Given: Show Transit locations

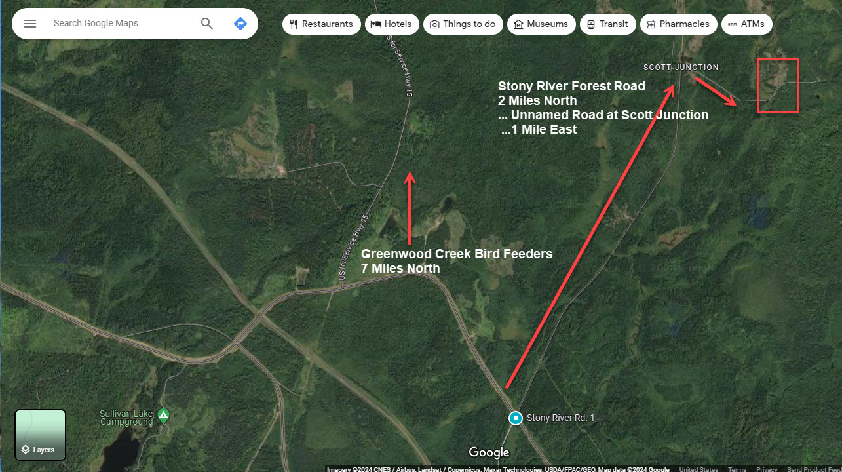Looking at the screenshot, I should [x=608, y=24].
